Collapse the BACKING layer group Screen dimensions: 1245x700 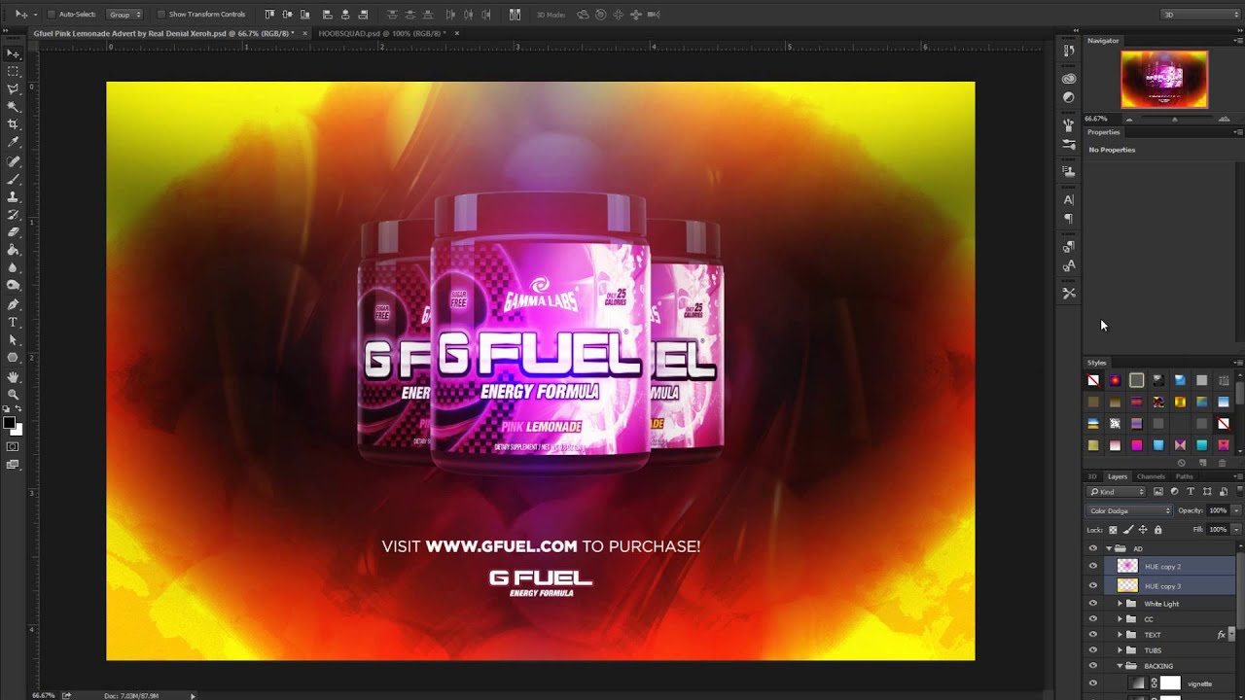coord(1120,666)
